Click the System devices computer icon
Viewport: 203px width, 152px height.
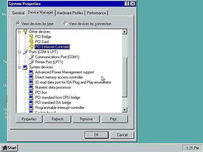25,67
